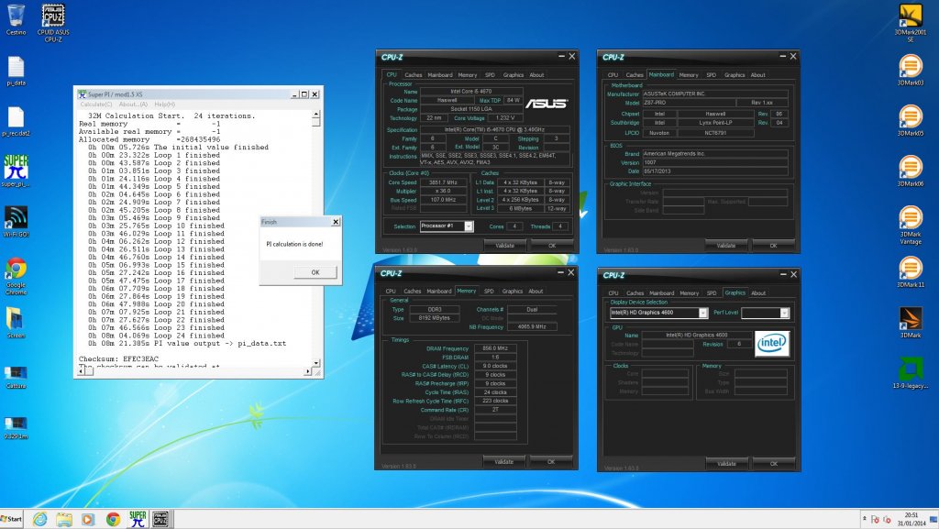This screenshot has width=939, height=529.
Task: Launch the 3DMark Vantage desktop shortcut
Action: [x=911, y=225]
